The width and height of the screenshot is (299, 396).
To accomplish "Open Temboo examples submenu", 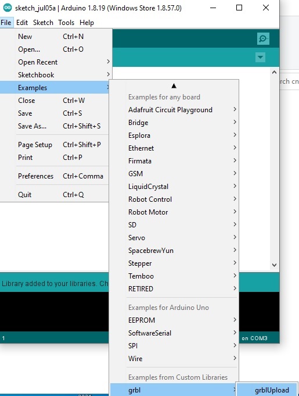I will tap(174, 276).
